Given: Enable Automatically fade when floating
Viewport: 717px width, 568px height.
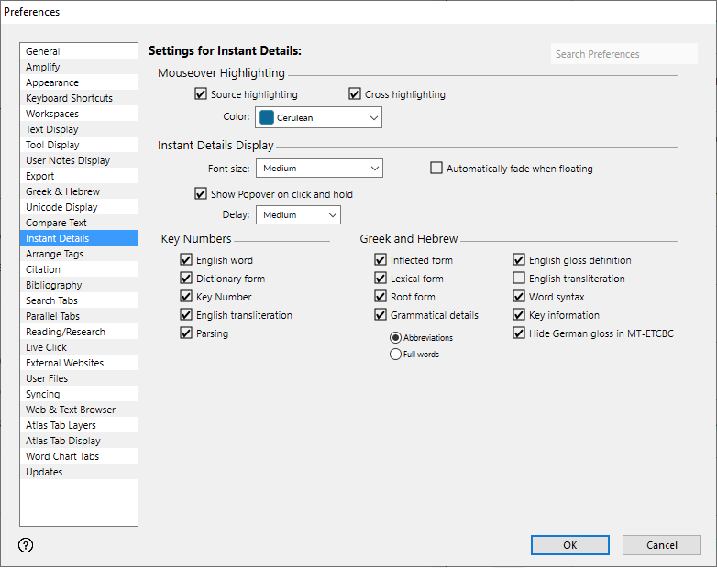Looking at the screenshot, I should tap(436, 169).
